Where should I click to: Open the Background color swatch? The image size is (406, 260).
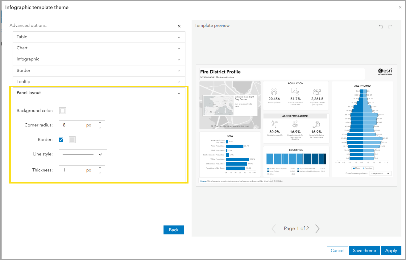tap(63, 111)
